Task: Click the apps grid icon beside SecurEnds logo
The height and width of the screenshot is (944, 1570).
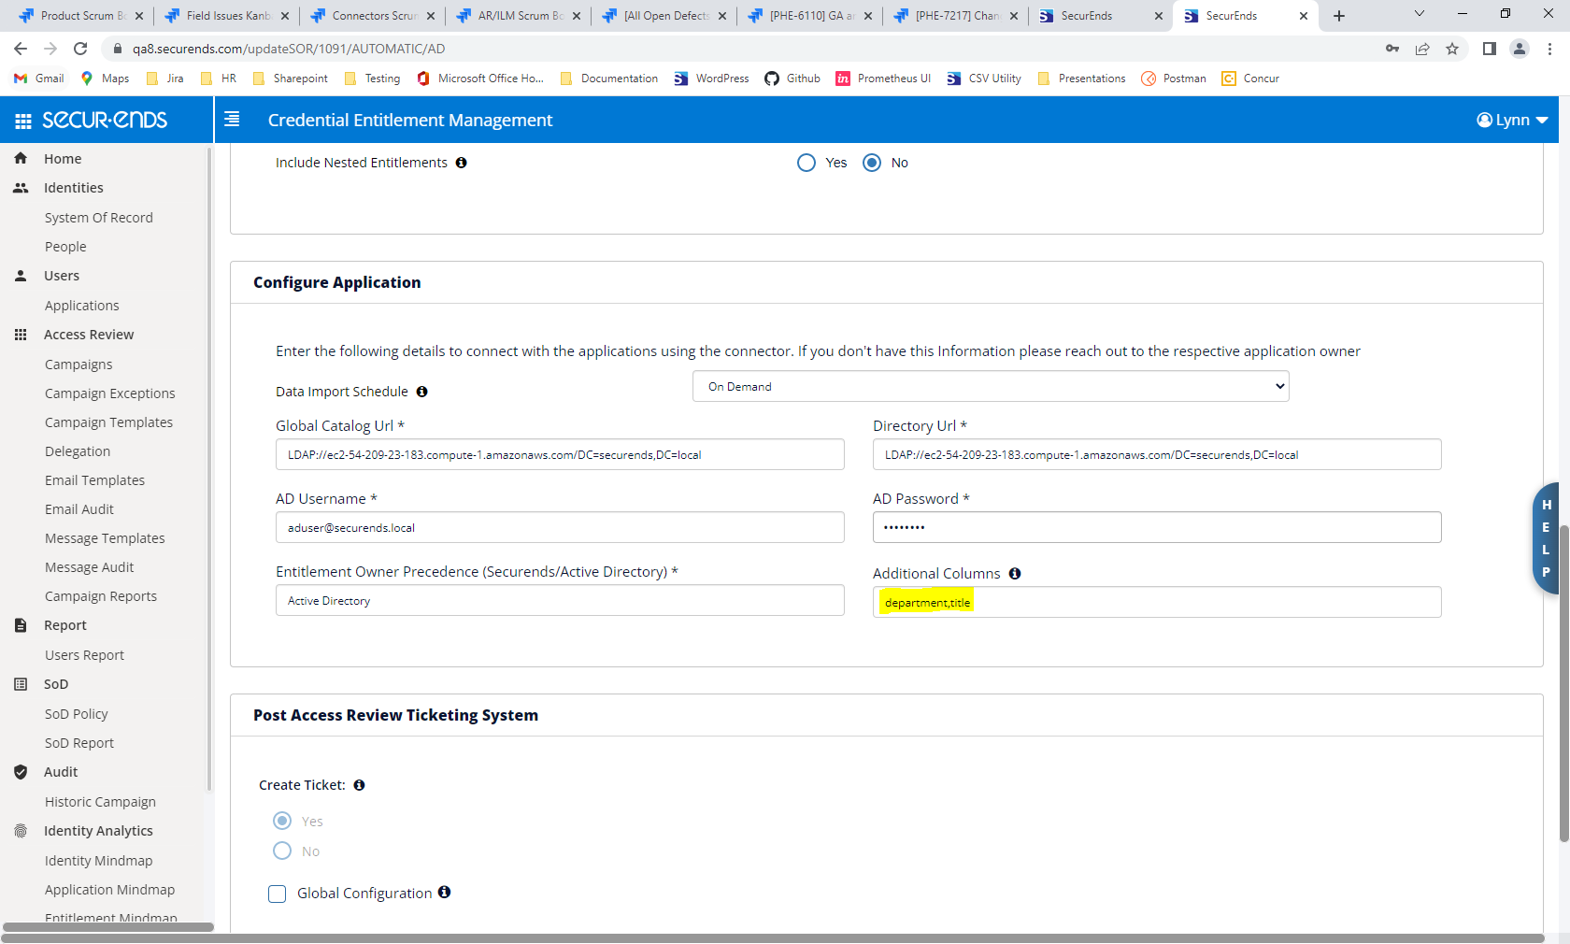Action: click(21, 120)
